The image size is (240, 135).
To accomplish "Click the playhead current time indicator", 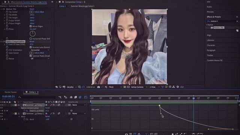I will tap(193, 98).
